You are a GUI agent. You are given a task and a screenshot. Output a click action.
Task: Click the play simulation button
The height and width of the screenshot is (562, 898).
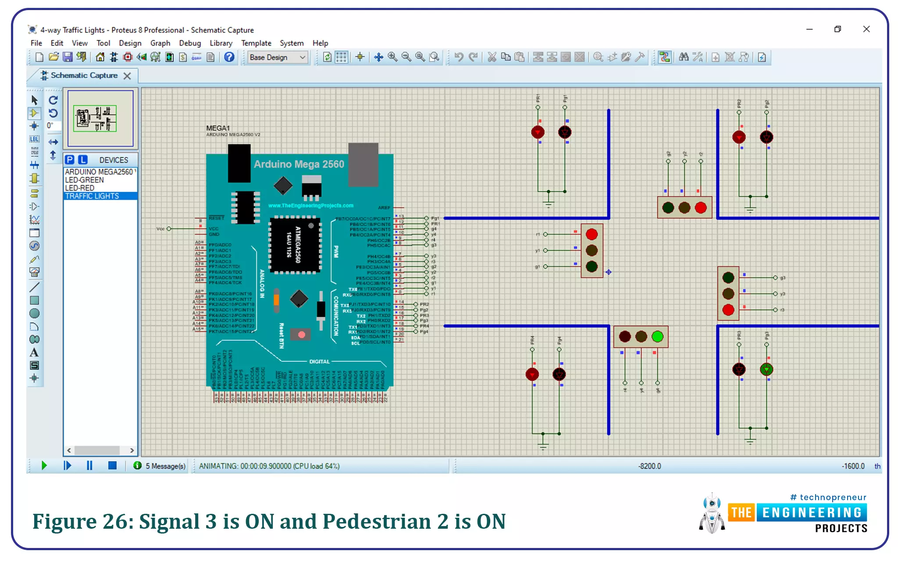point(45,466)
